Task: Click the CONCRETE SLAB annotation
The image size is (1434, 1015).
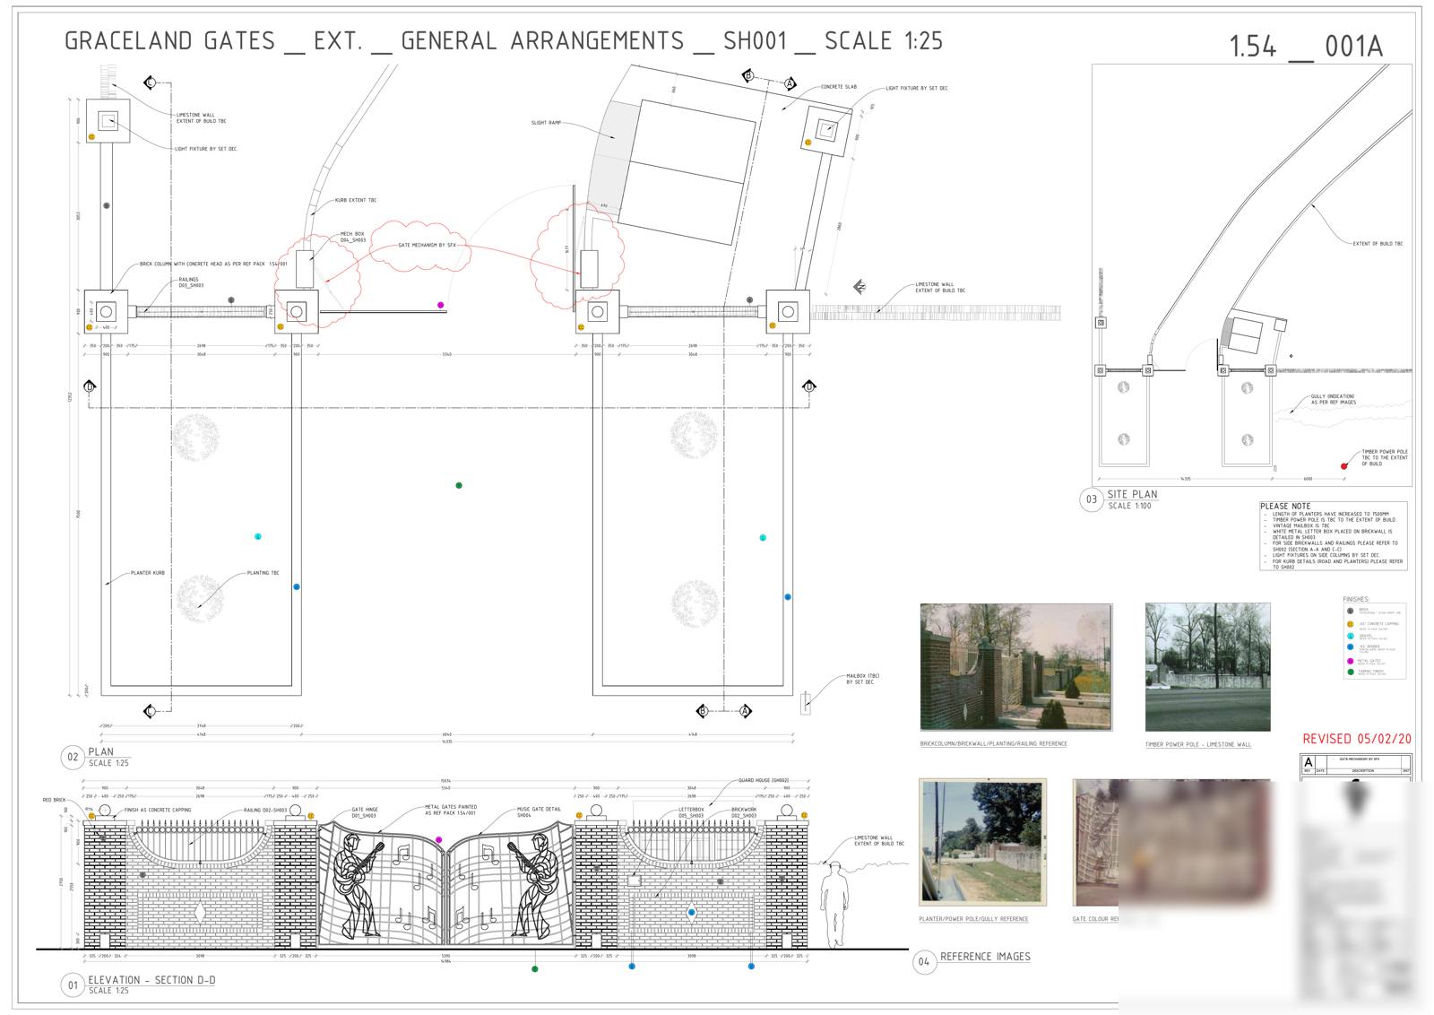Action: pyautogui.click(x=839, y=88)
